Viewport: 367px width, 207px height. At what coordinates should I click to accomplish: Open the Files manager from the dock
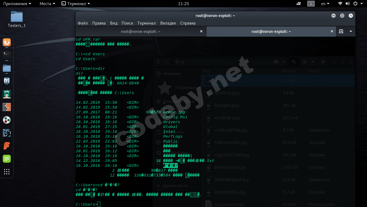pyautogui.click(x=7, y=68)
